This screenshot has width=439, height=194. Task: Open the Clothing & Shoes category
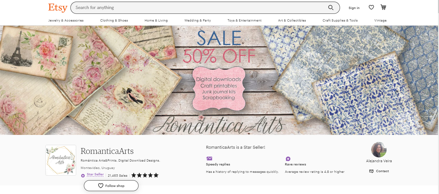(x=114, y=21)
